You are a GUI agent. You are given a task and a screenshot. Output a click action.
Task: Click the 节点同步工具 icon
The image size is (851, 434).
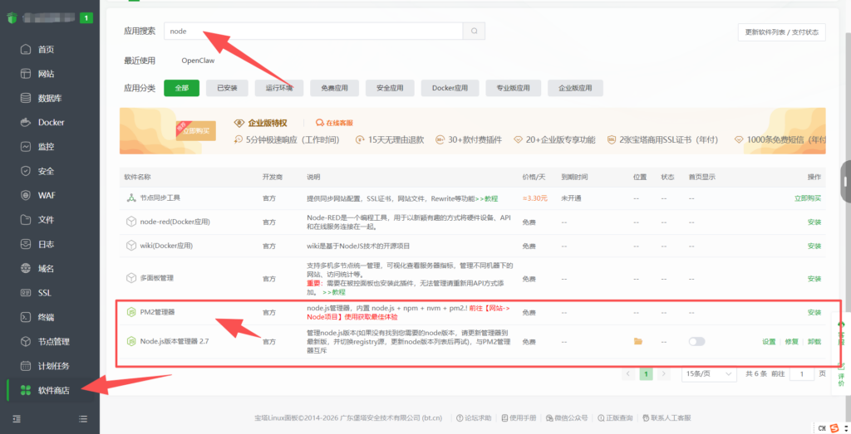pyautogui.click(x=130, y=198)
